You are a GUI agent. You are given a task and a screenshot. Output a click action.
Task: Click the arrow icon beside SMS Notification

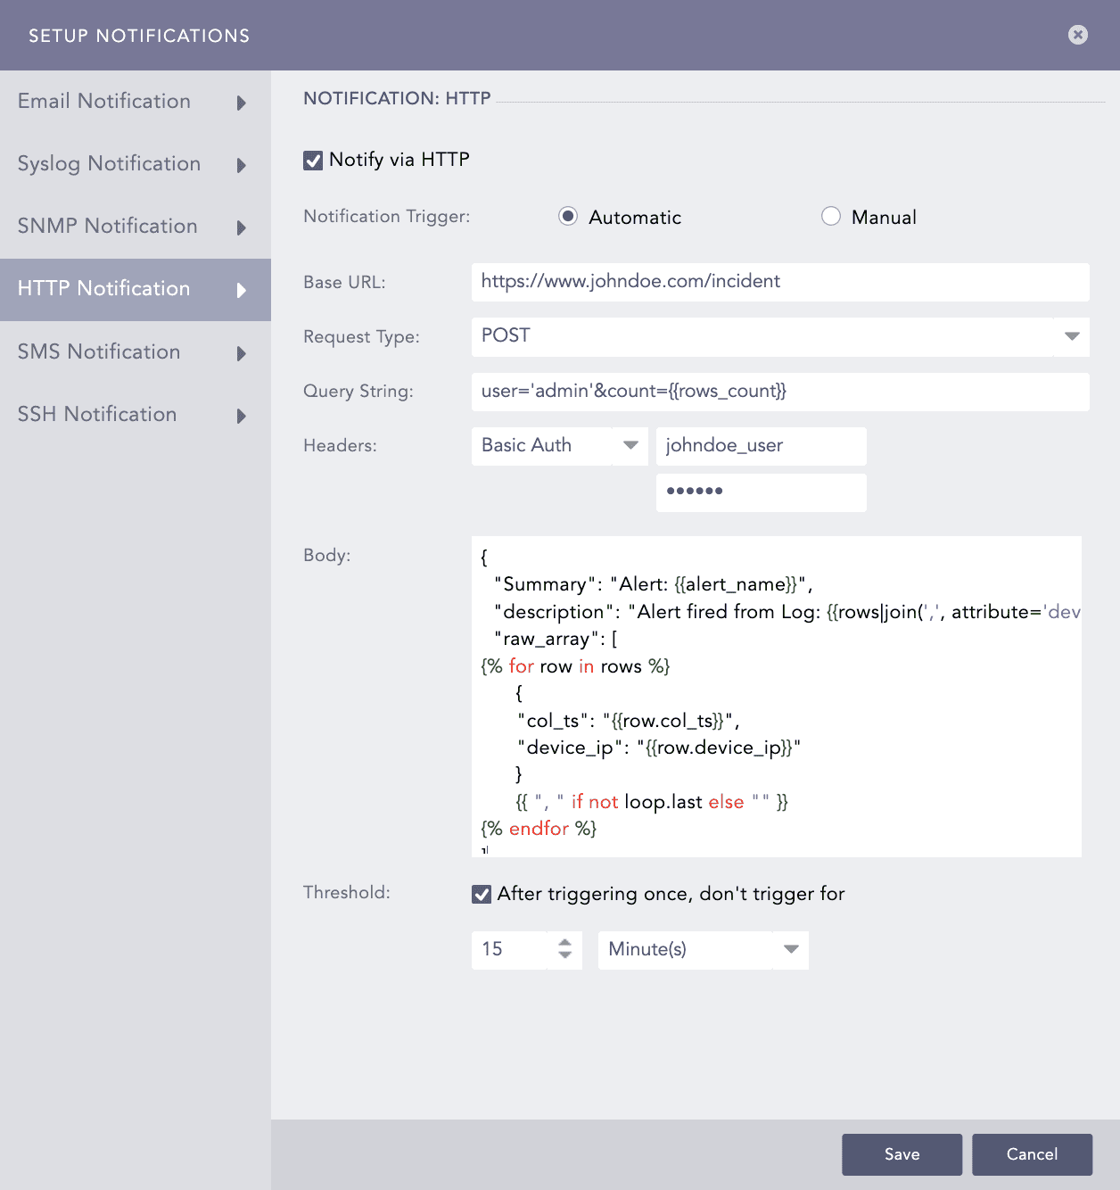[x=241, y=353]
